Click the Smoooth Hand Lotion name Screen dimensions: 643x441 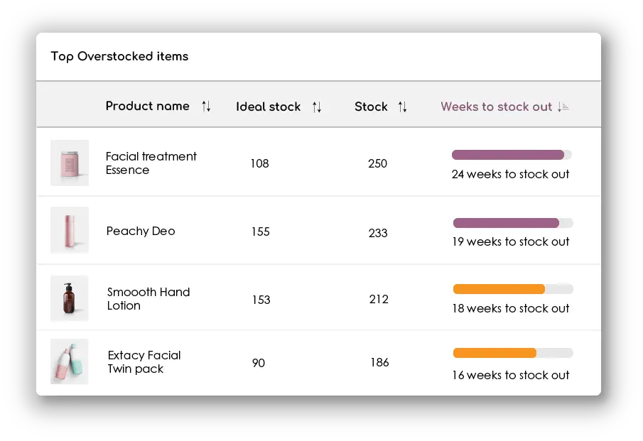[148, 299]
